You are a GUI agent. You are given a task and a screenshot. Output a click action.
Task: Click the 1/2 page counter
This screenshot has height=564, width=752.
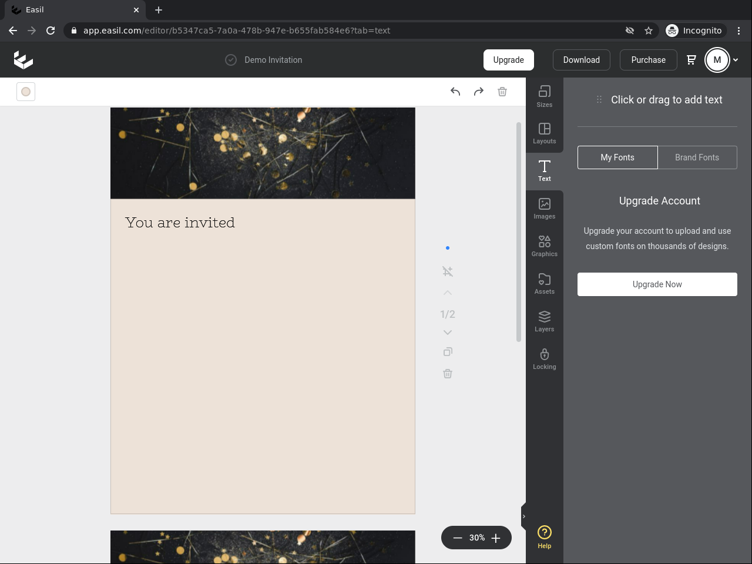(x=448, y=314)
